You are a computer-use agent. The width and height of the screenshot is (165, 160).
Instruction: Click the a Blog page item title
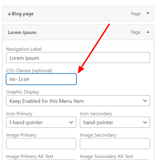coord(21,14)
